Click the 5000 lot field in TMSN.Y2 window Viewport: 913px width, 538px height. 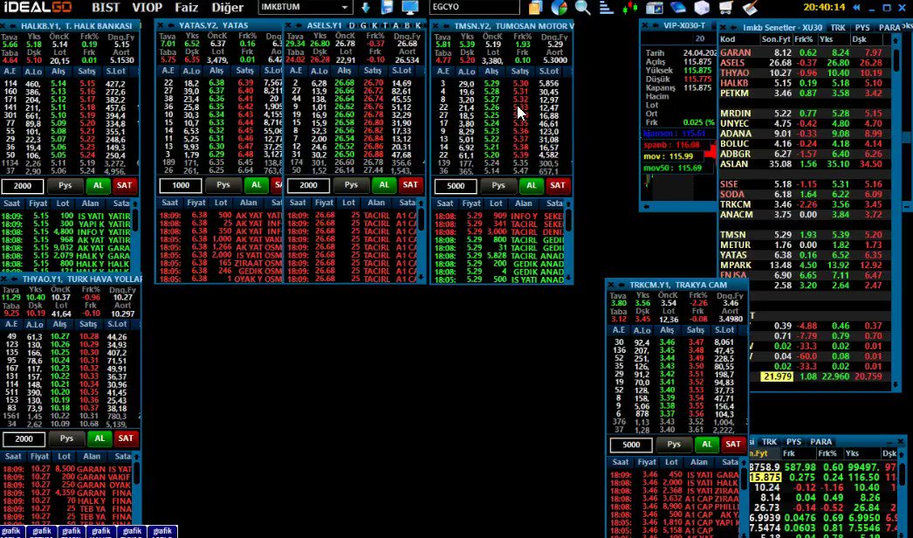coord(456,186)
